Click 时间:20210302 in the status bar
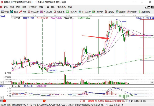Screen dimensions: 154x106 [x=19, y=105]
